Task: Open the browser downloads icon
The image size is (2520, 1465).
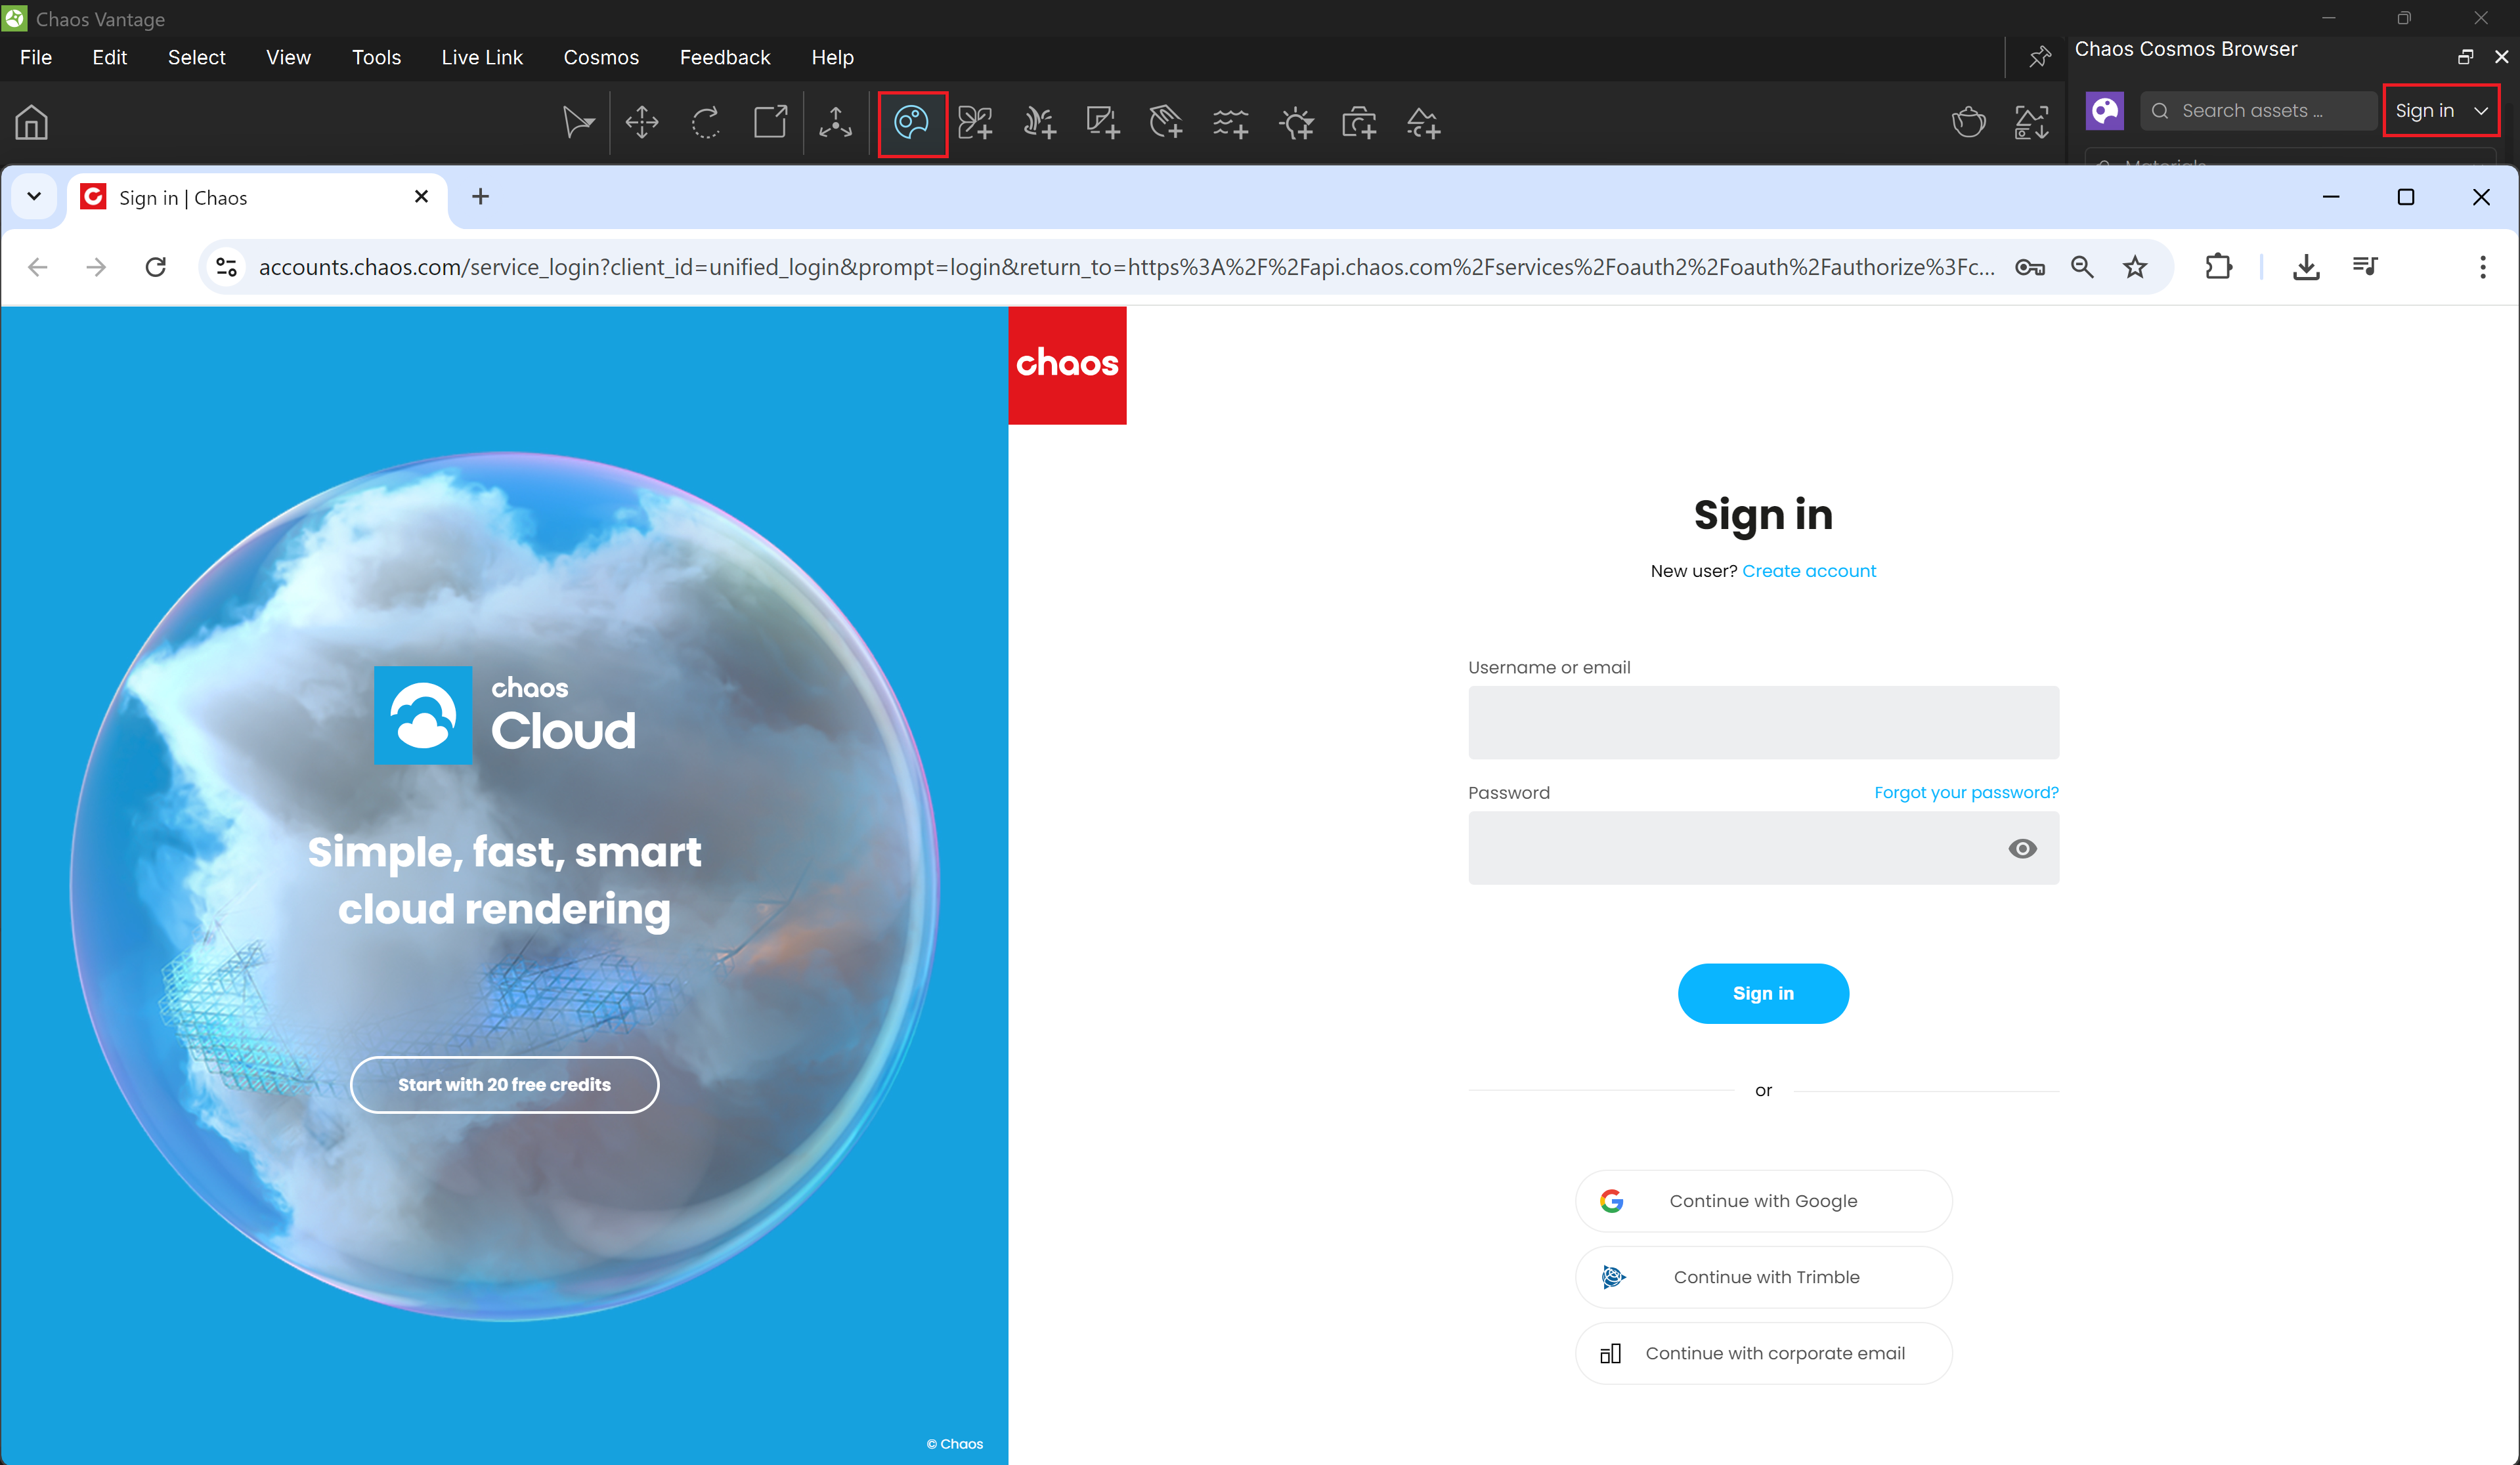Action: tap(2306, 267)
